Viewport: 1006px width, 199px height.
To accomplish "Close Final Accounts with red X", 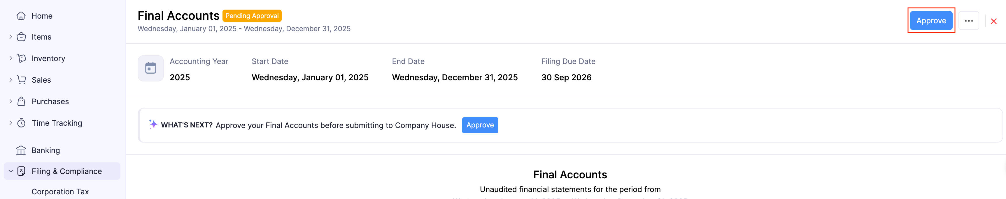I will tap(994, 21).
